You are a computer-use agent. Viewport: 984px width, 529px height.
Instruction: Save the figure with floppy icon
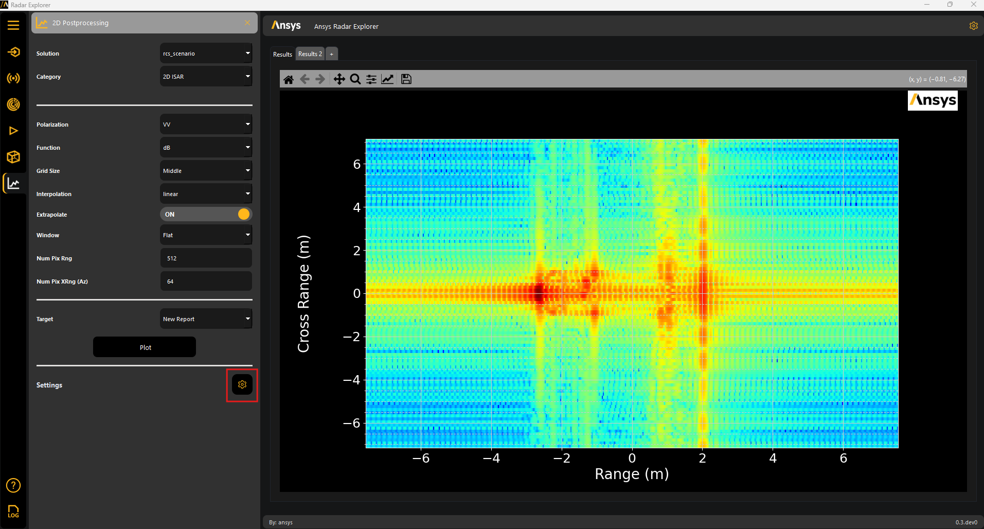click(x=406, y=79)
